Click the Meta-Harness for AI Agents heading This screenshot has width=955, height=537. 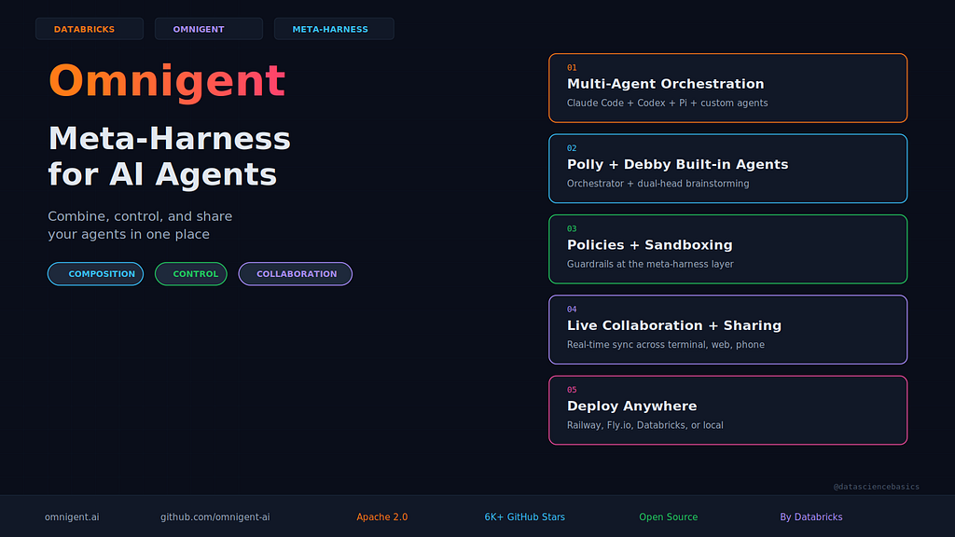(170, 156)
